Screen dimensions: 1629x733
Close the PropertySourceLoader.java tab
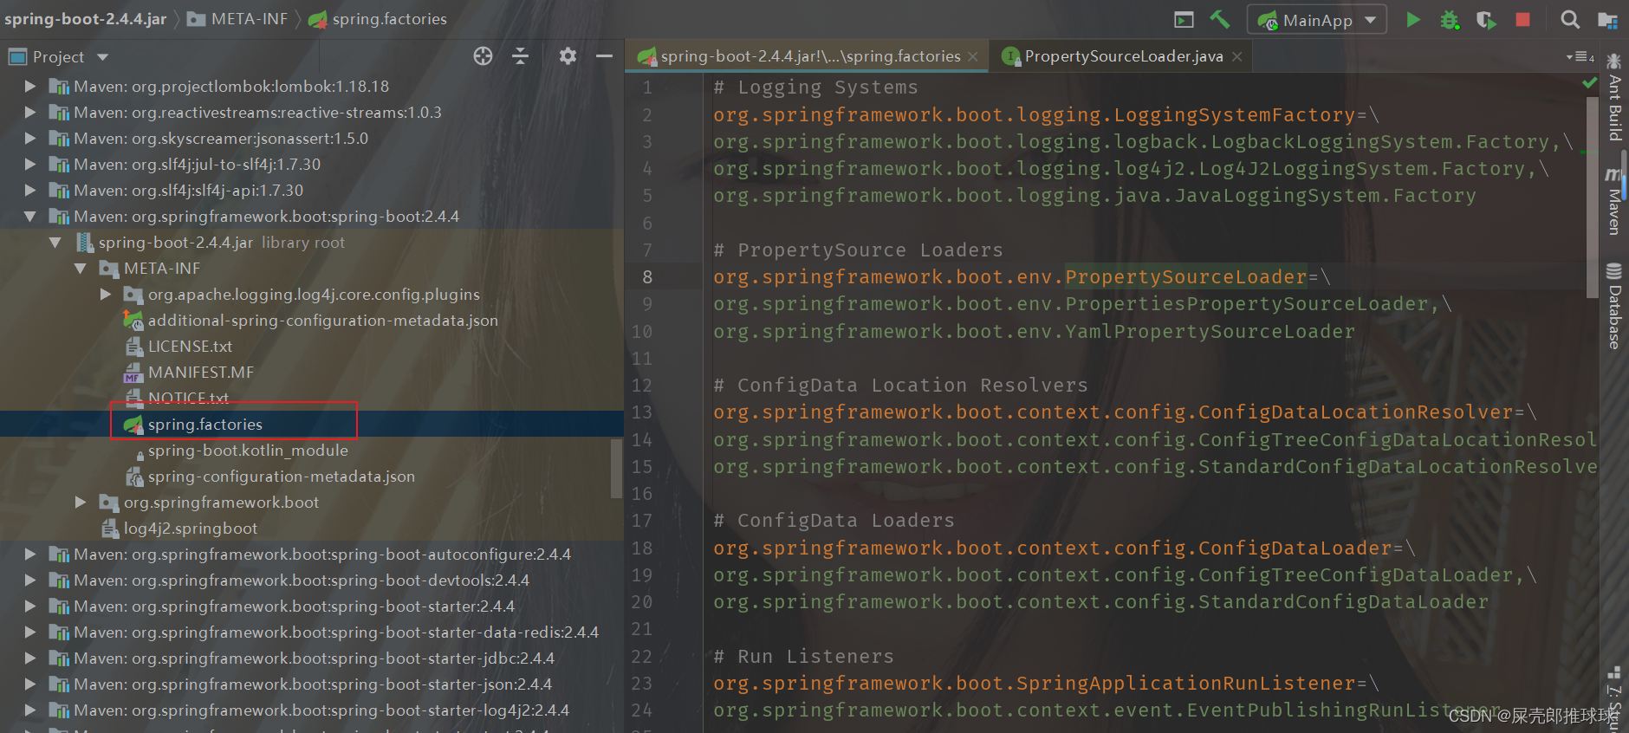click(x=1237, y=56)
